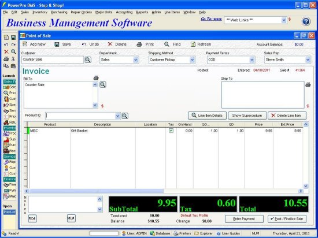Click the Ext Price column header
This screenshot has width=318, height=238.
(287, 125)
